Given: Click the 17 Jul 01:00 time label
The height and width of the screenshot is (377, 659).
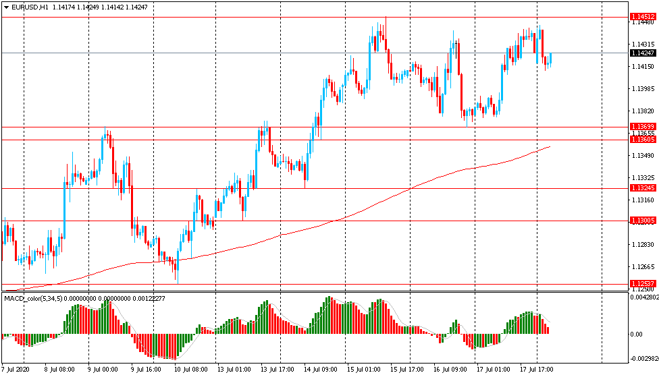Looking at the screenshot, I should (494, 370).
